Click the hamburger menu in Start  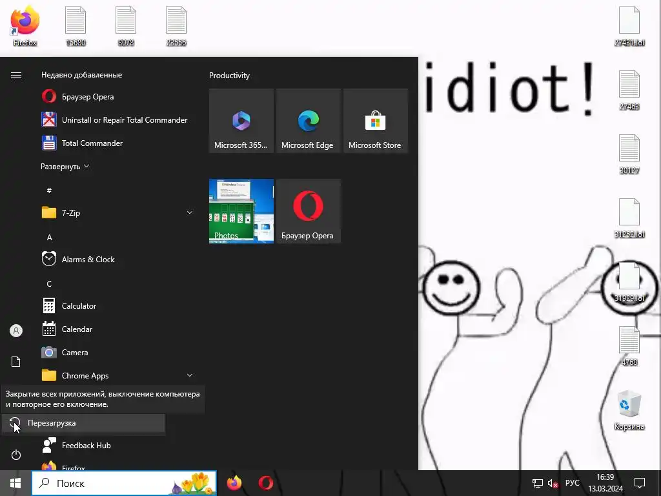pyautogui.click(x=16, y=75)
